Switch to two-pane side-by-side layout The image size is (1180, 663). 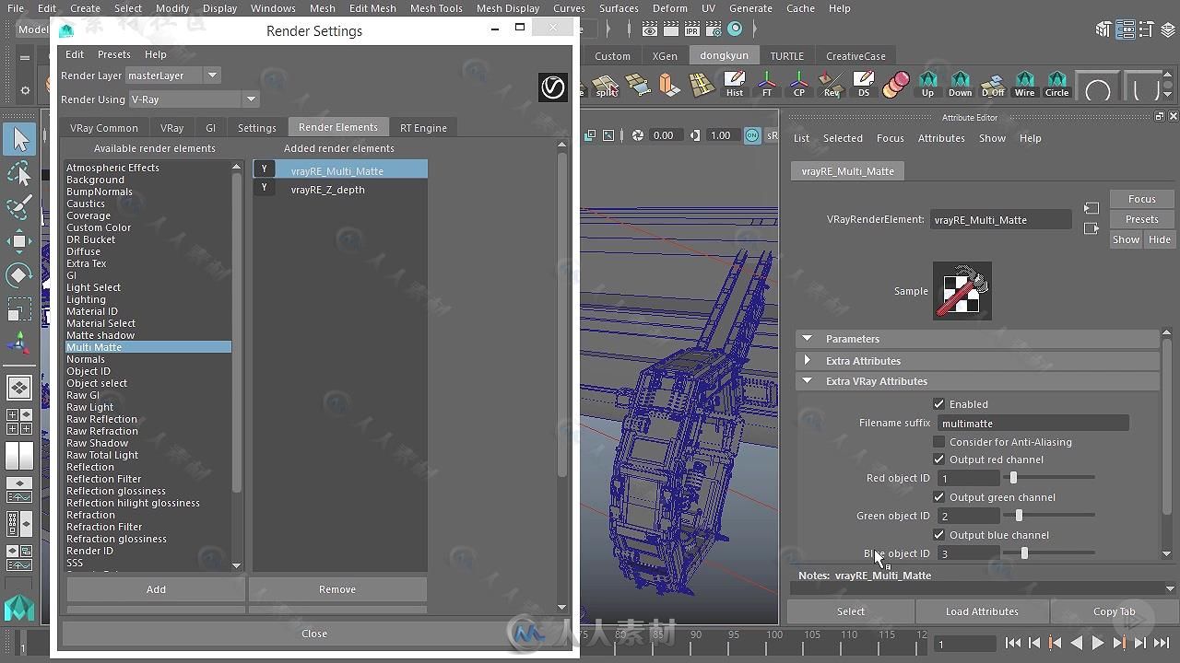tap(19, 456)
